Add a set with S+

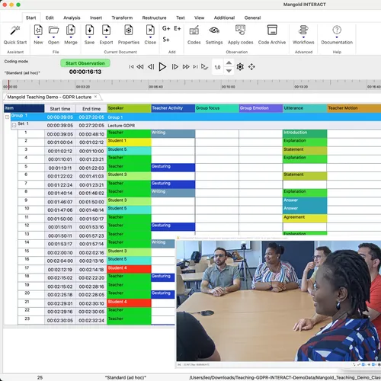[166, 40]
